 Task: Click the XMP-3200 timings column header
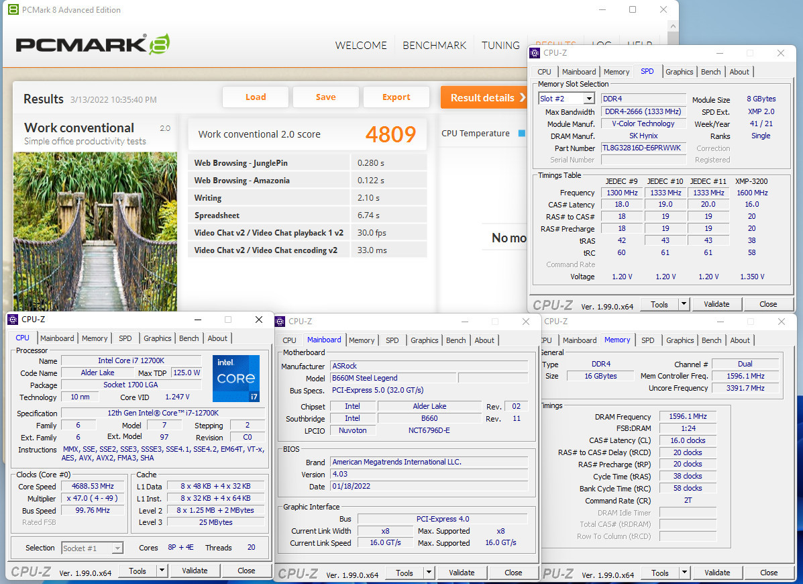751,181
